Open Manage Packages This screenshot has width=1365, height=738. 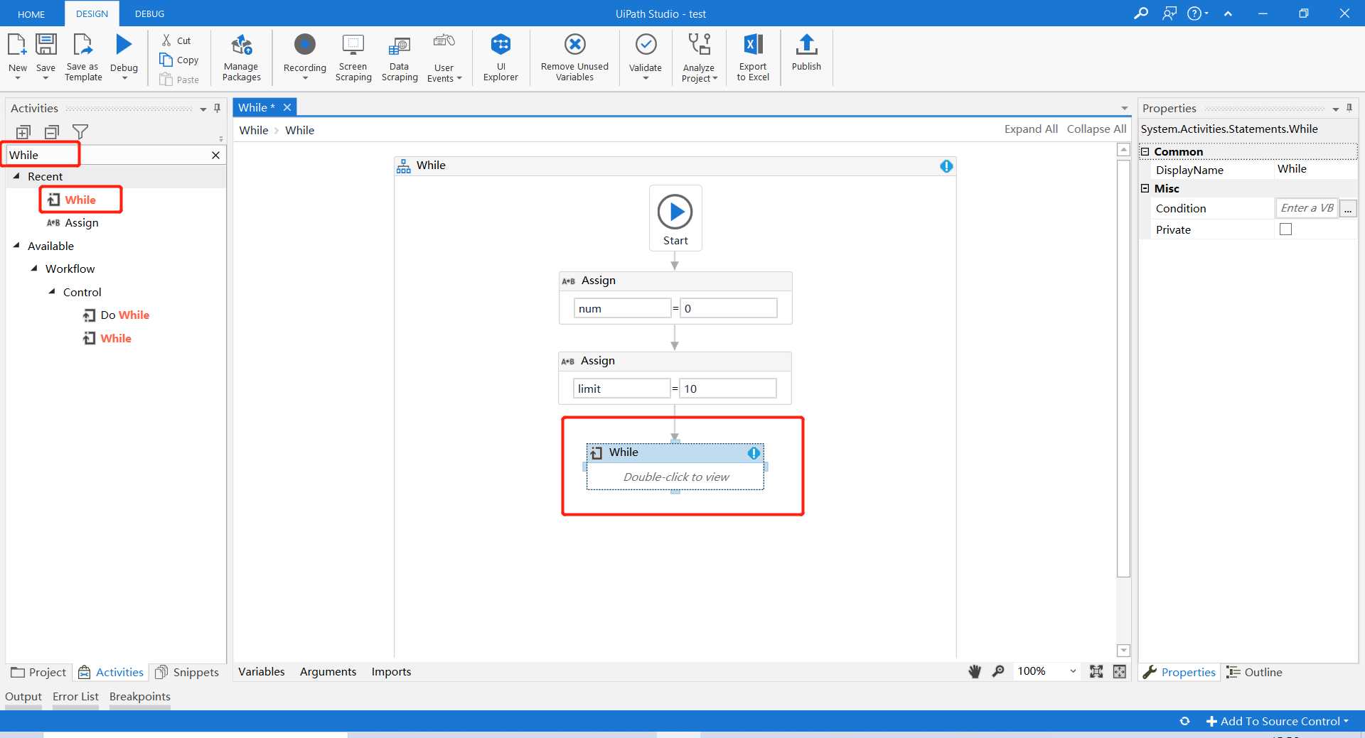(241, 58)
